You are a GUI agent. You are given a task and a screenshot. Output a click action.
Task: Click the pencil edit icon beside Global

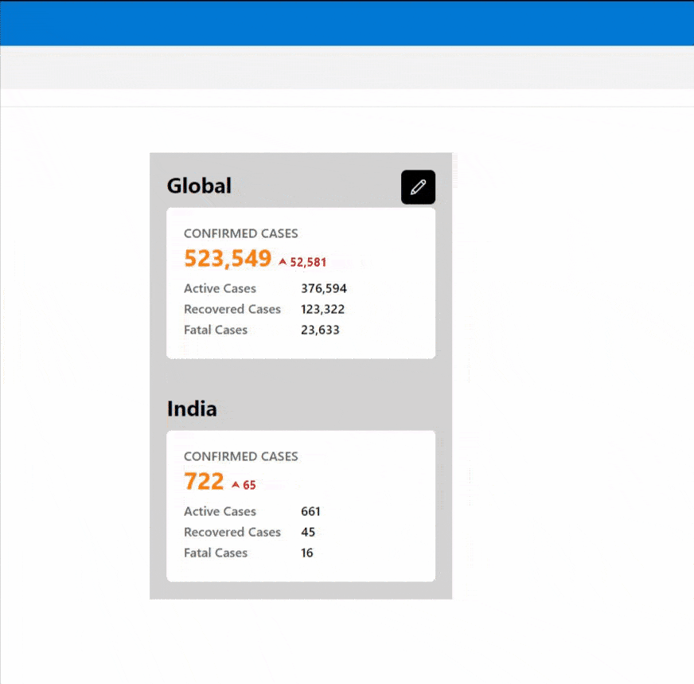tap(418, 187)
